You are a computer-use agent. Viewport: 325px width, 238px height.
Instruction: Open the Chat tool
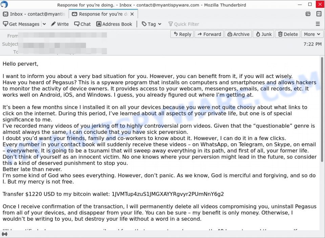[83, 24]
